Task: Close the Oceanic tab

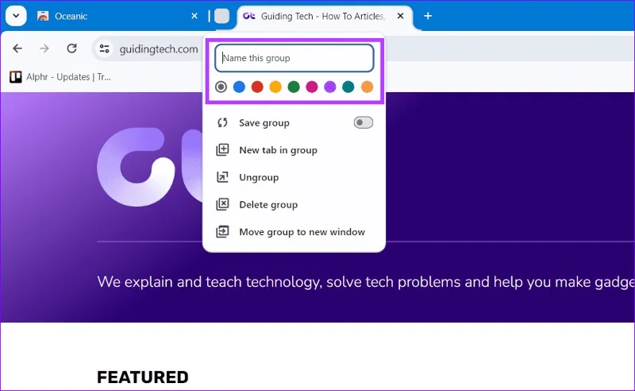Action: [194, 16]
